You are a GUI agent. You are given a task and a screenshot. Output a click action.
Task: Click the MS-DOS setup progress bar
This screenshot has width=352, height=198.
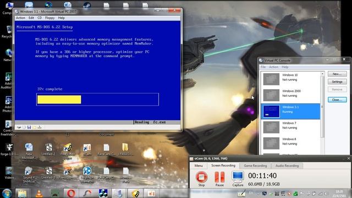point(97,100)
